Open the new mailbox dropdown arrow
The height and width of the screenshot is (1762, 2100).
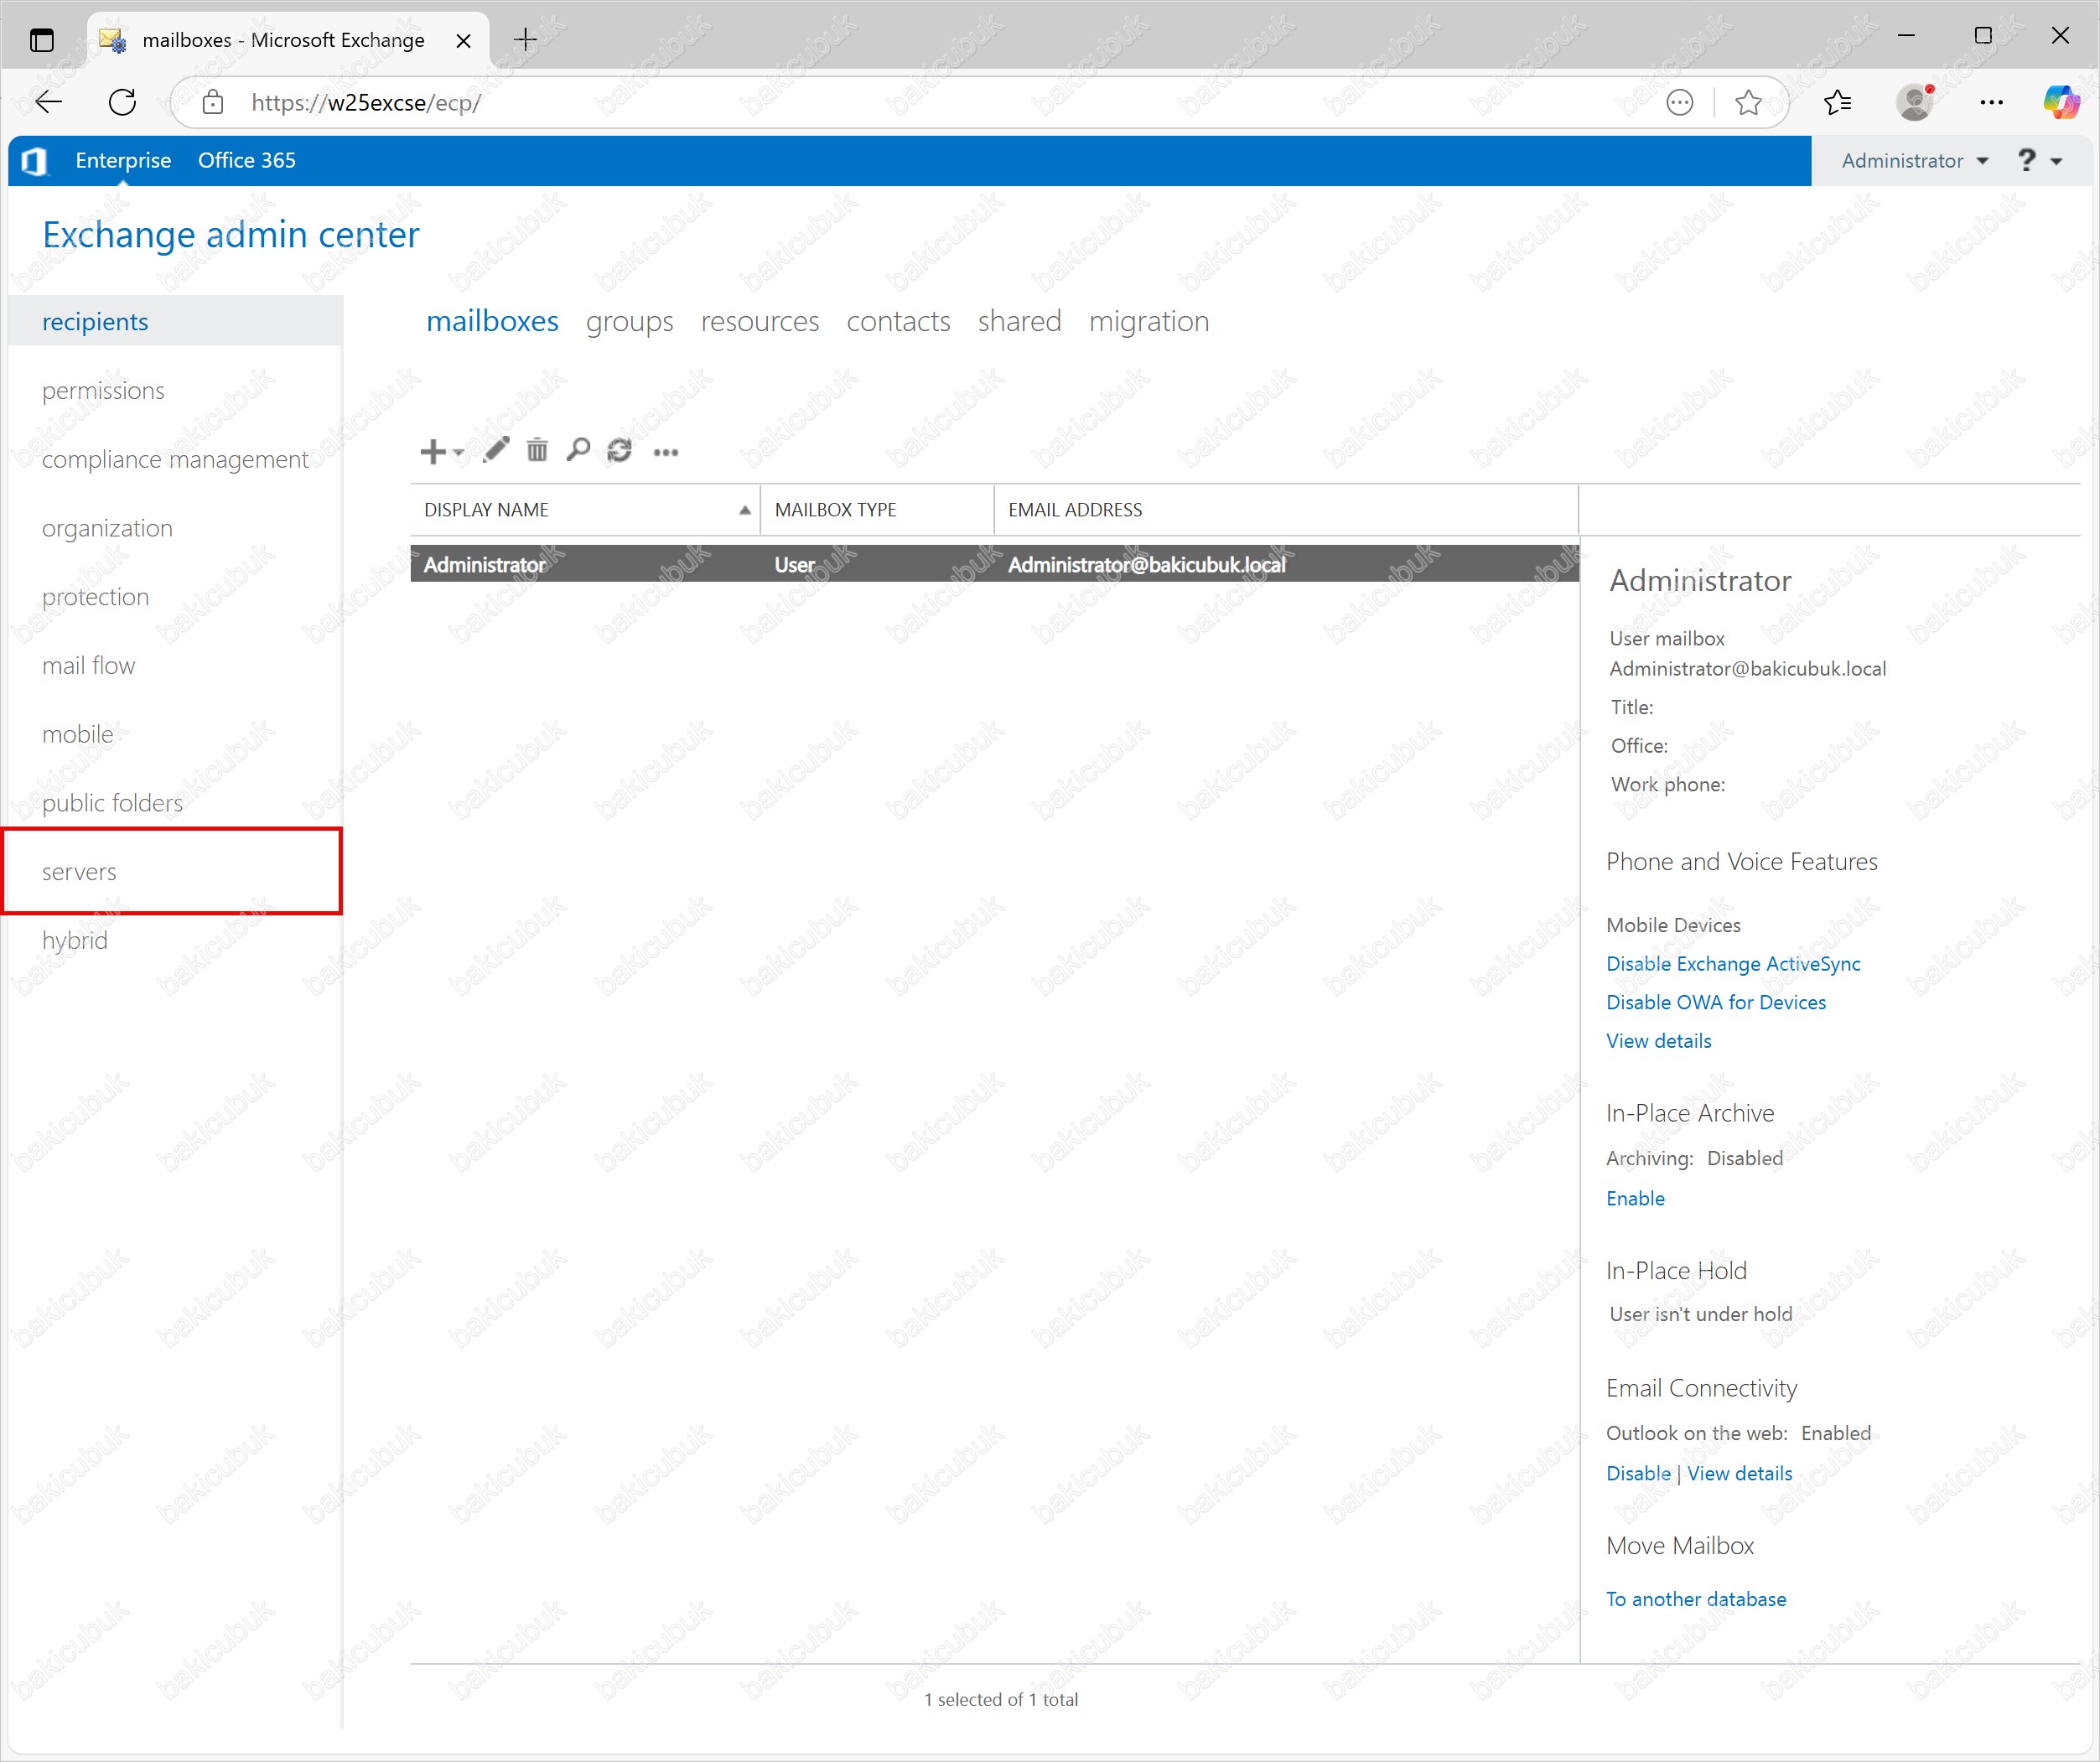(x=458, y=453)
